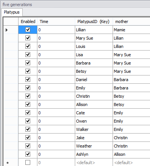Select PlatypusID cell 'Lisa'
Image resolution: width=150 pixels, height=166 pixels.
pos(94,55)
